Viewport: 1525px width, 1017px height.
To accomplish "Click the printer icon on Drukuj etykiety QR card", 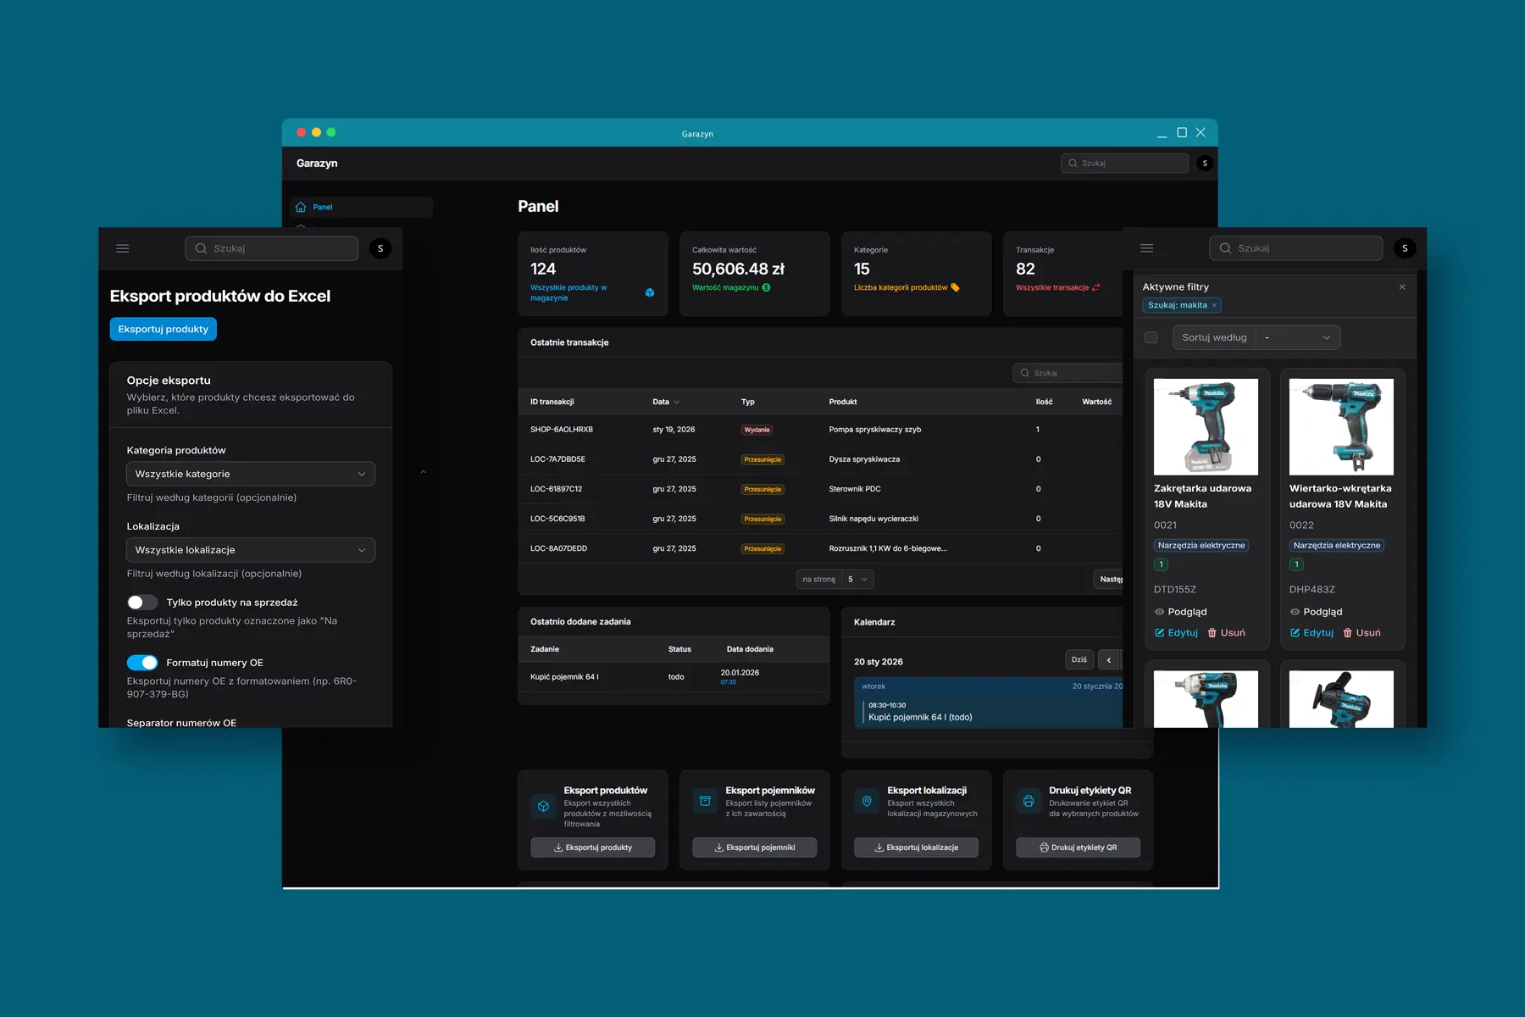I will coord(1028,800).
